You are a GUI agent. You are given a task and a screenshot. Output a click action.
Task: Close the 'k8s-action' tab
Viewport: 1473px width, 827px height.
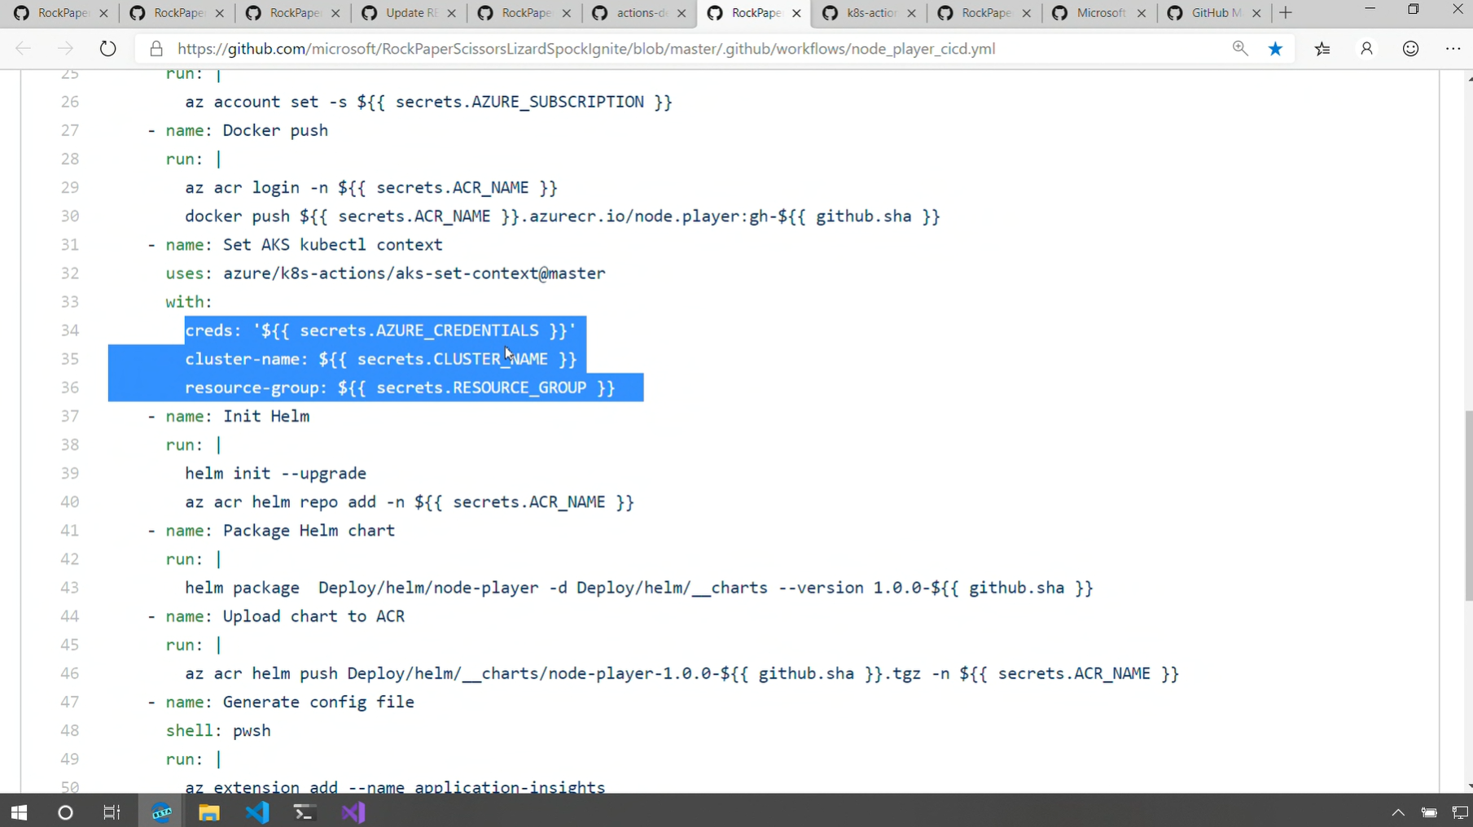911,13
